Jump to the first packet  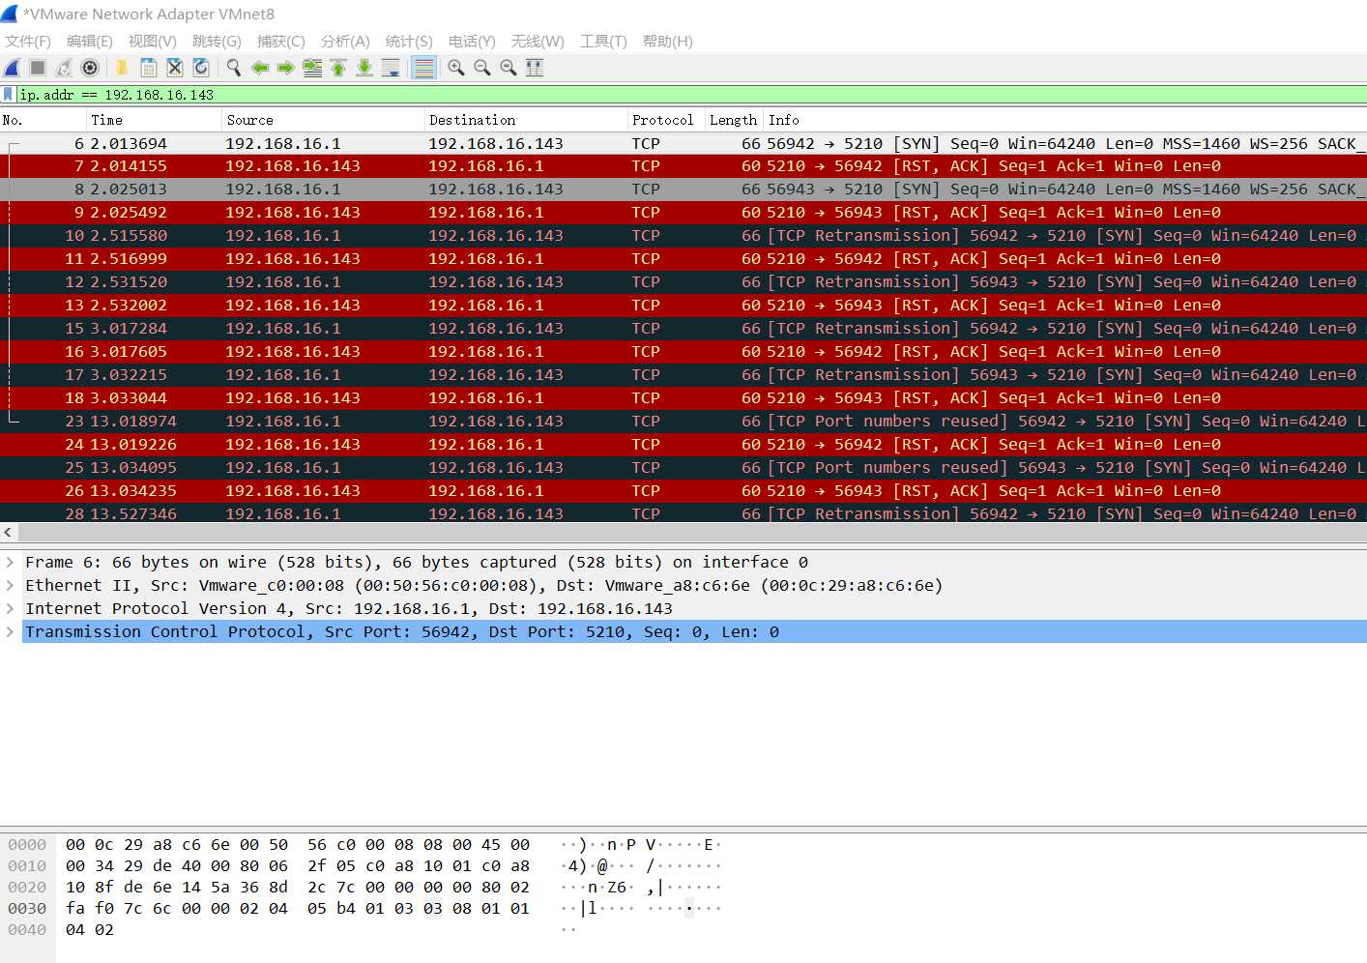point(338,68)
